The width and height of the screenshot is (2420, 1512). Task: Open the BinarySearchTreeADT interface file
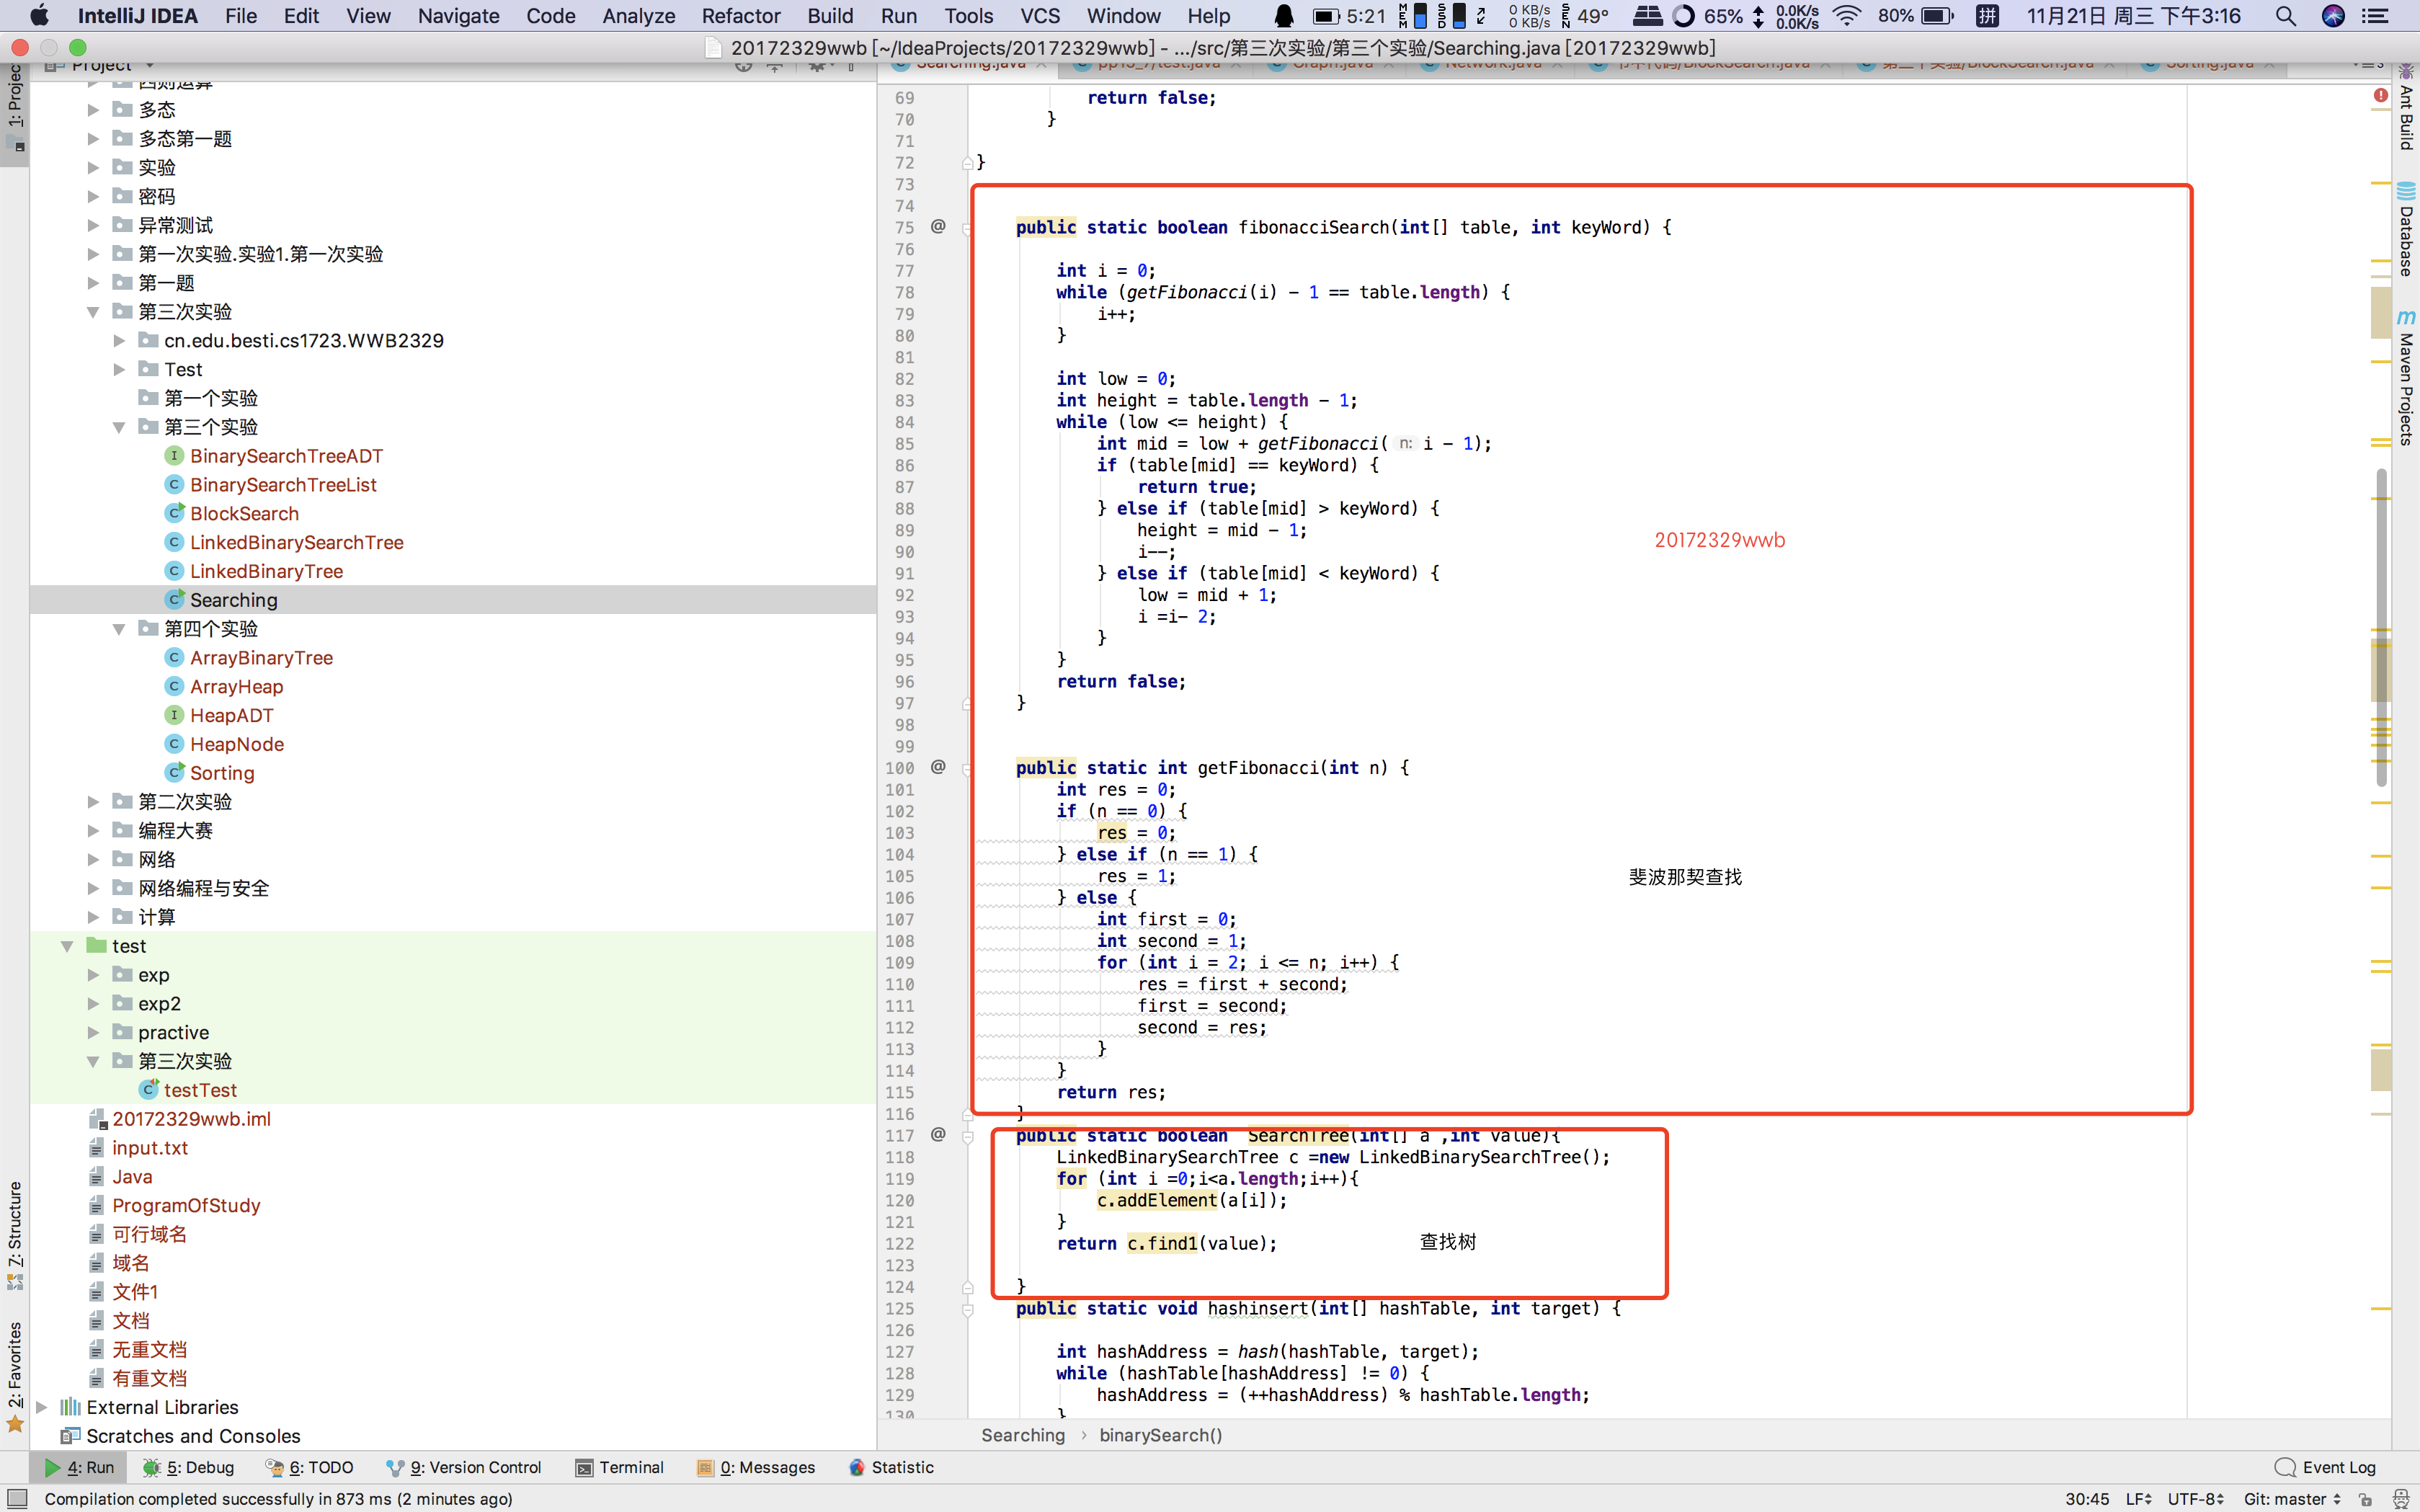[x=286, y=456]
